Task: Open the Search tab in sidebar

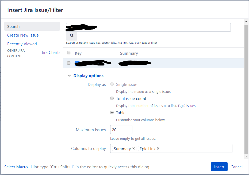Action: [x=32, y=26]
